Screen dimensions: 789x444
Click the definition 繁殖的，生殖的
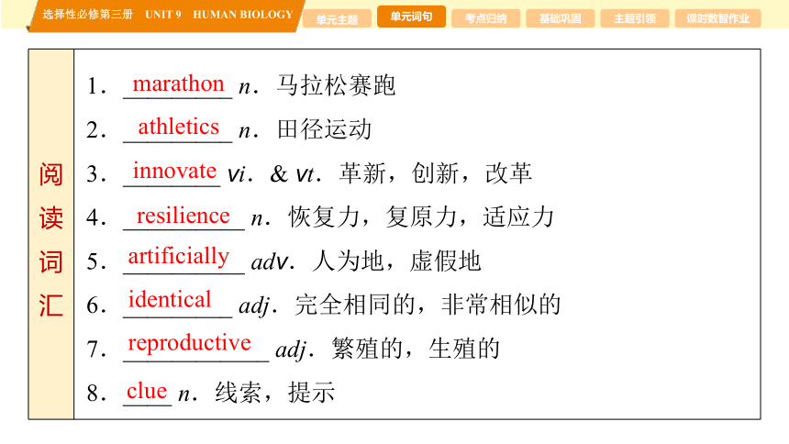point(416,349)
